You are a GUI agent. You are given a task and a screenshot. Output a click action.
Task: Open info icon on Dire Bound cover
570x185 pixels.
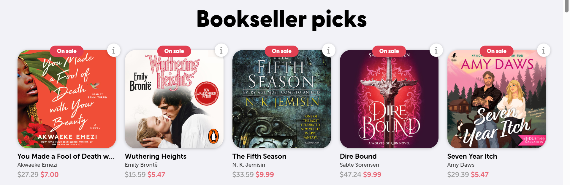[x=436, y=50]
